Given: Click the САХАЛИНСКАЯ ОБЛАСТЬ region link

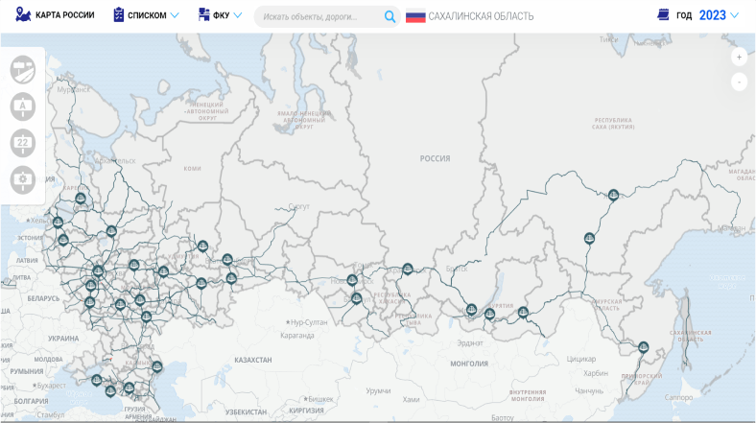Looking at the screenshot, I should pos(481,16).
